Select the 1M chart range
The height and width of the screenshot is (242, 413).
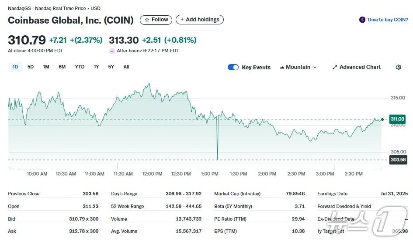tap(46, 67)
